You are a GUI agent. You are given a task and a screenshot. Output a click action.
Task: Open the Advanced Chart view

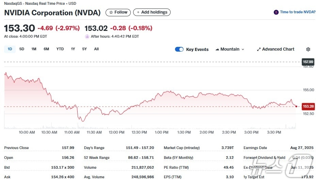[x=278, y=49]
